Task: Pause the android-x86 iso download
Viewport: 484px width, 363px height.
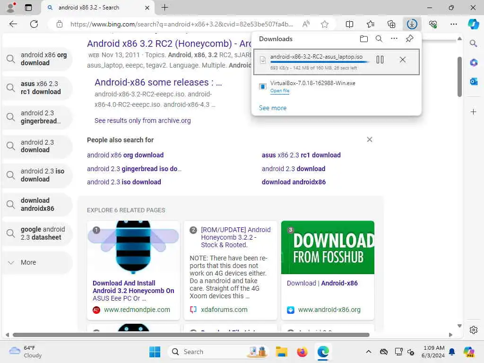Action: point(380,60)
